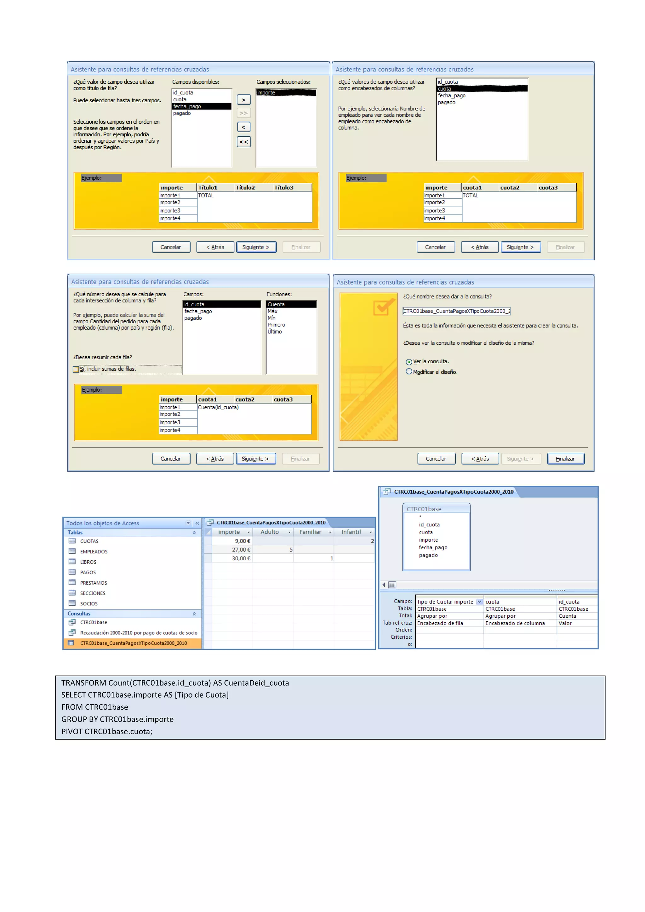Click the SOCIOS table icon
The height and width of the screenshot is (912, 645).
tap(72, 603)
